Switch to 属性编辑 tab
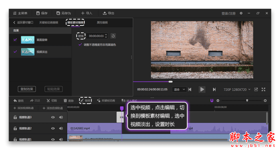 tap(102, 22)
